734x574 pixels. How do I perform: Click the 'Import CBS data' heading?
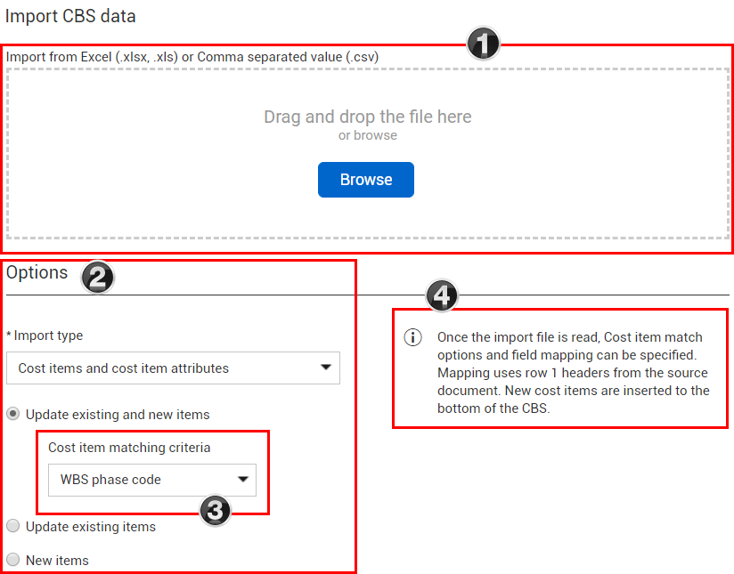pyautogui.click(x=71, y=16)
